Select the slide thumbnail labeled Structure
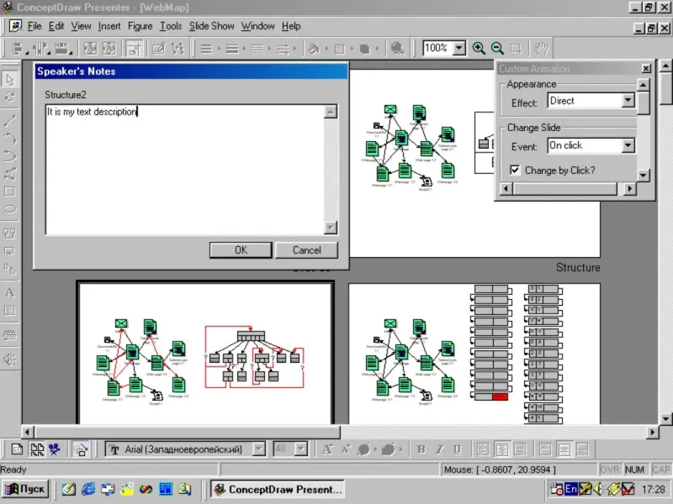Viewport: 673px width, 504px height. (x=474, y=164)
